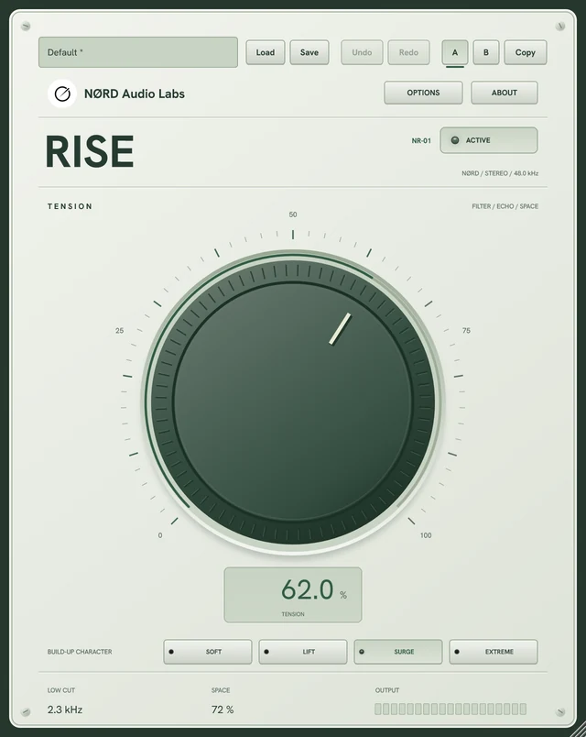
Task: Toggle the ACTIVE bypass switch
Action: (x=489, y=140)
